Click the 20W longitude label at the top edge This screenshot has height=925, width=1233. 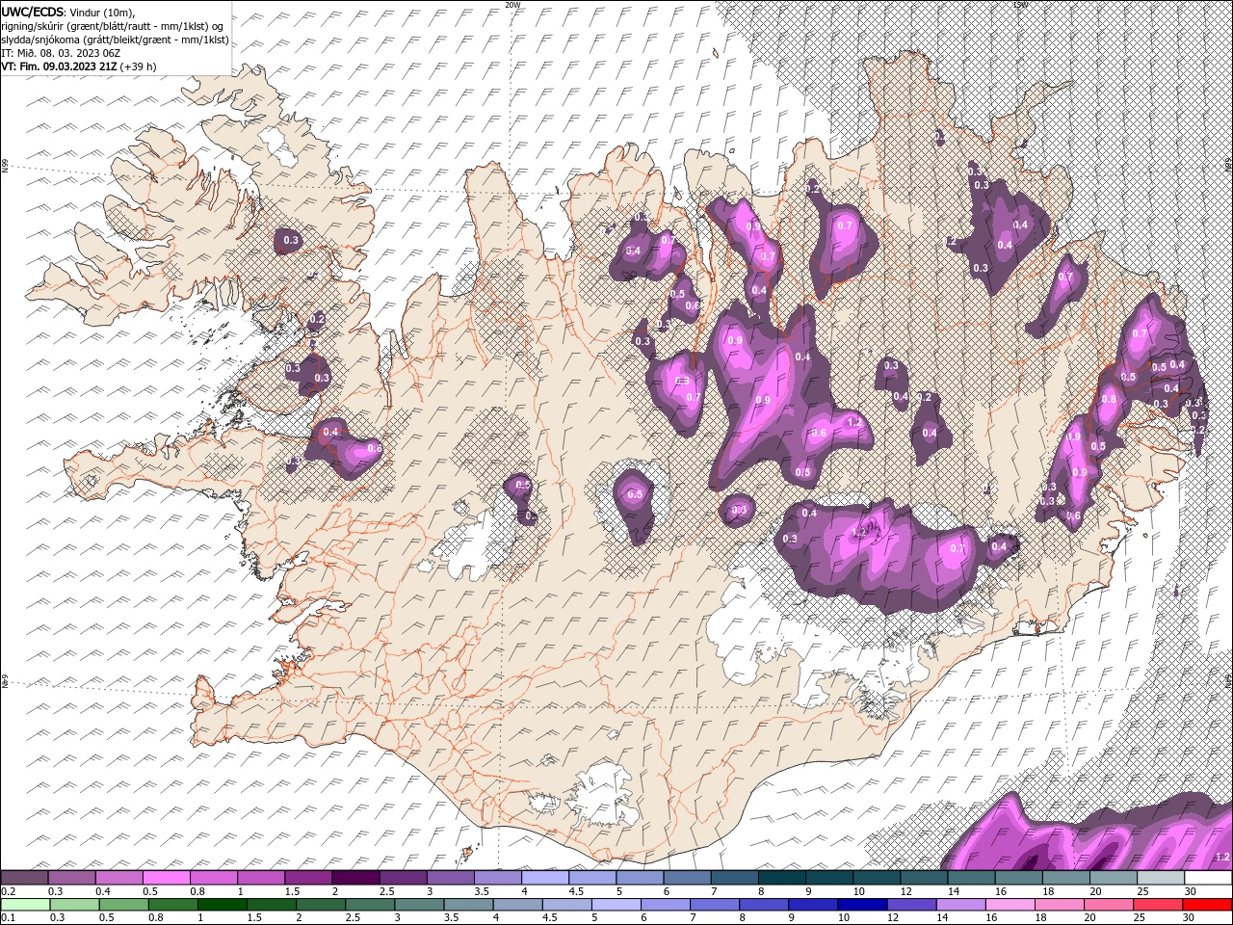512,5
